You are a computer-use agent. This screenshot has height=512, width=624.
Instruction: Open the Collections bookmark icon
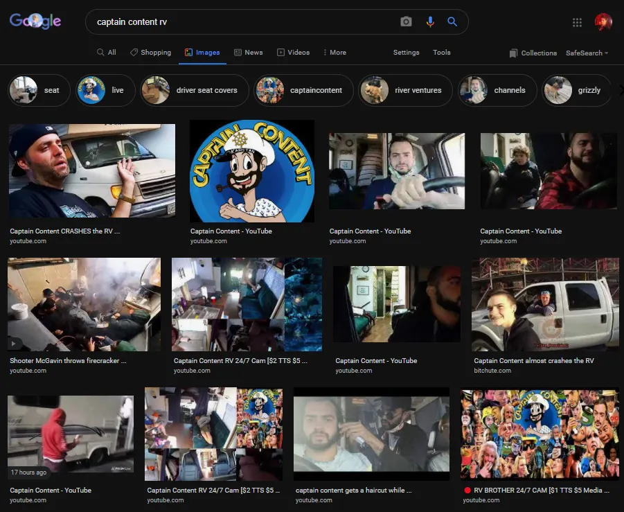point(513,53)
